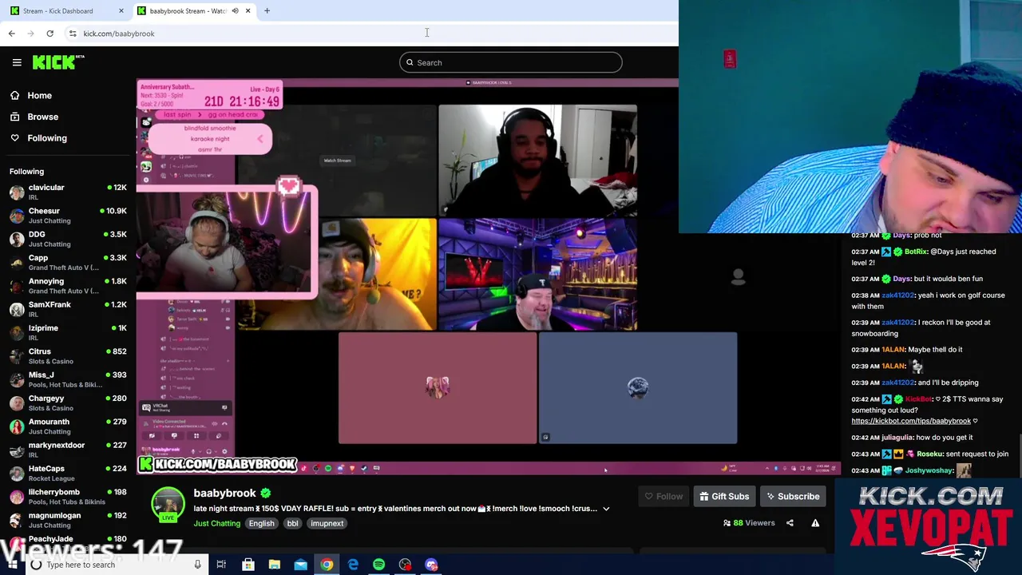Click the baabybrook channel name

click(224, 493)
